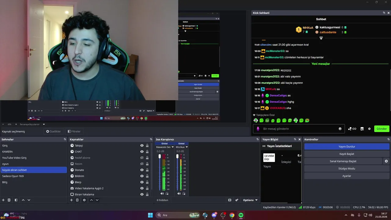Select the Giriş scene

click(x=34, y=145)
